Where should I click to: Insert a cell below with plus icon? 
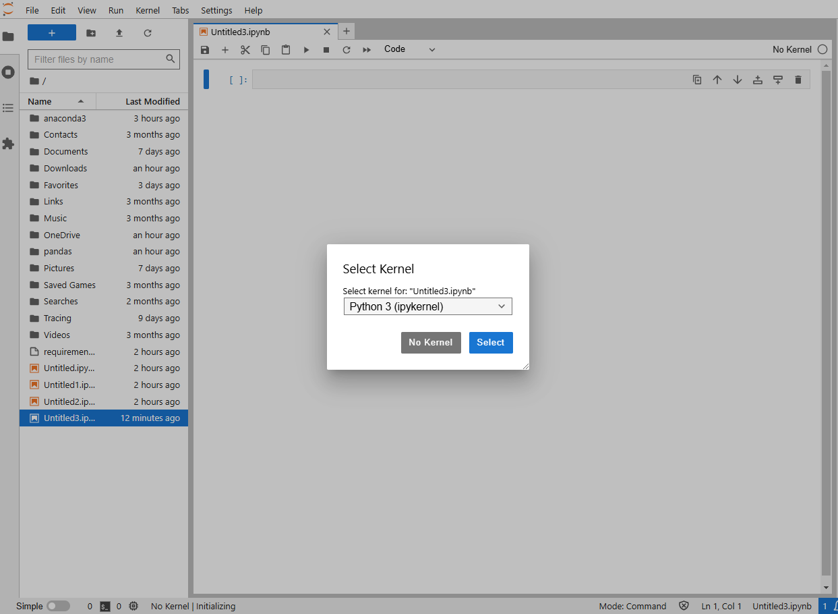pyautogui.click(x=225, y=50)
